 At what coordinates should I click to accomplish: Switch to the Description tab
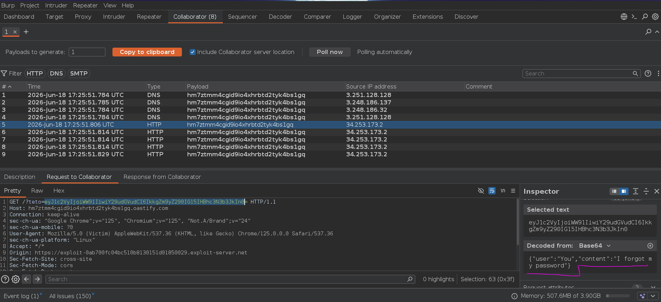pyautogui.click(x=20, y=177)
